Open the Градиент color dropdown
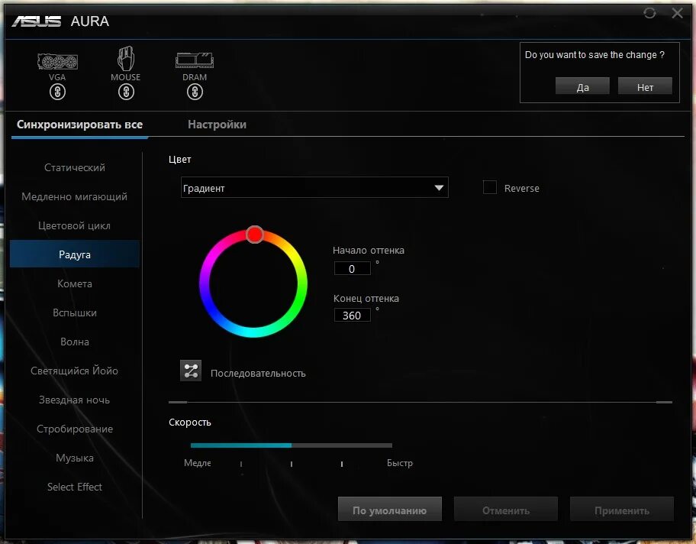 [x=314, y=187]
